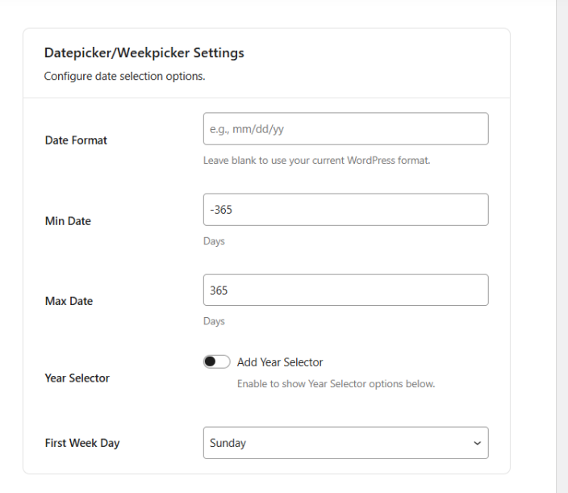
Task: Click the "Max Date" field label
Action: [x=69, y=301]
